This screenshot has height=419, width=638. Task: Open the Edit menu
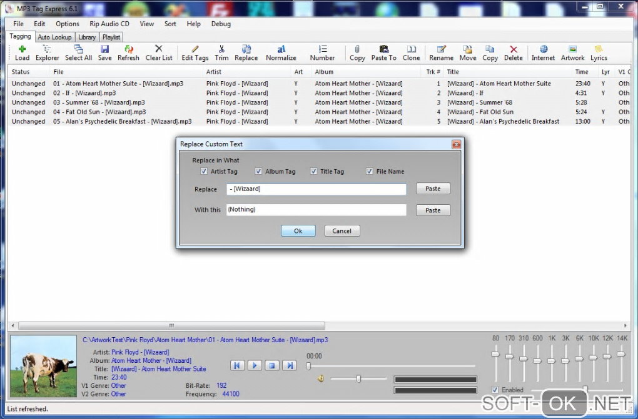tap(39, 24)
